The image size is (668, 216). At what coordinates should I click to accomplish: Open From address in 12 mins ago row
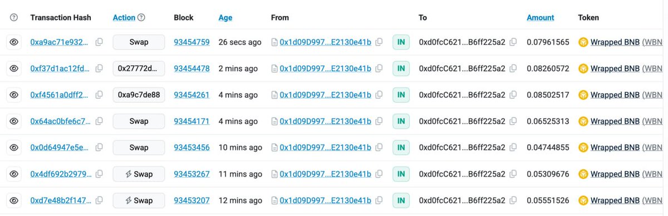(x=325, y=200)
